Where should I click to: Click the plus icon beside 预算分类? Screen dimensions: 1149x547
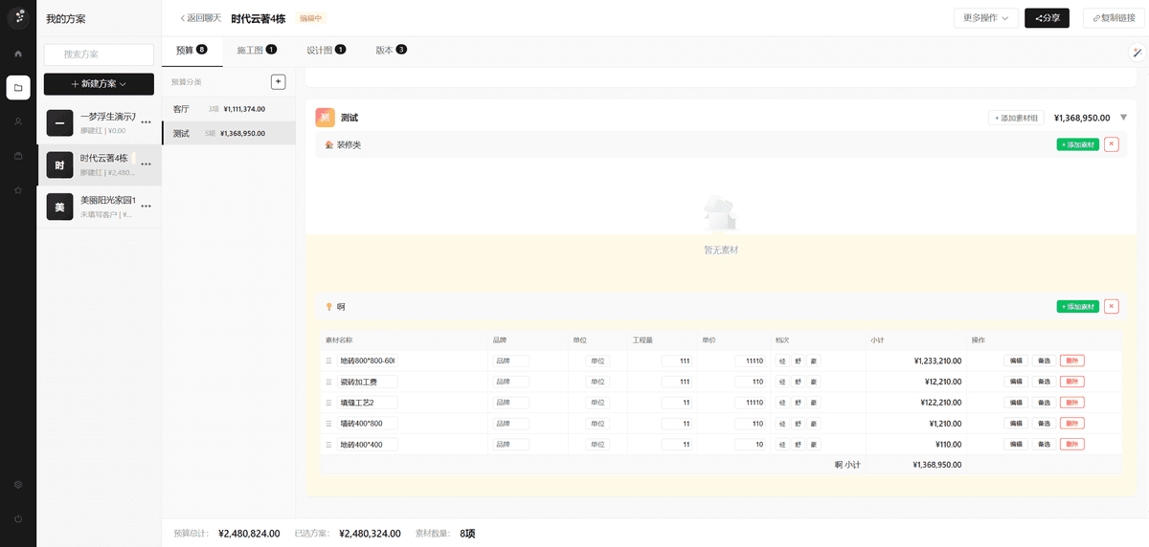tap(278, 82)
